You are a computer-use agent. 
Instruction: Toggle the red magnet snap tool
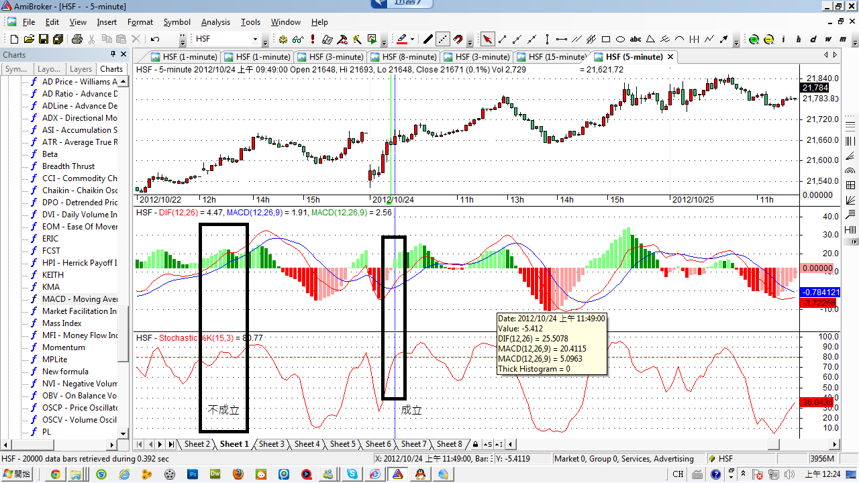point(458,39)
